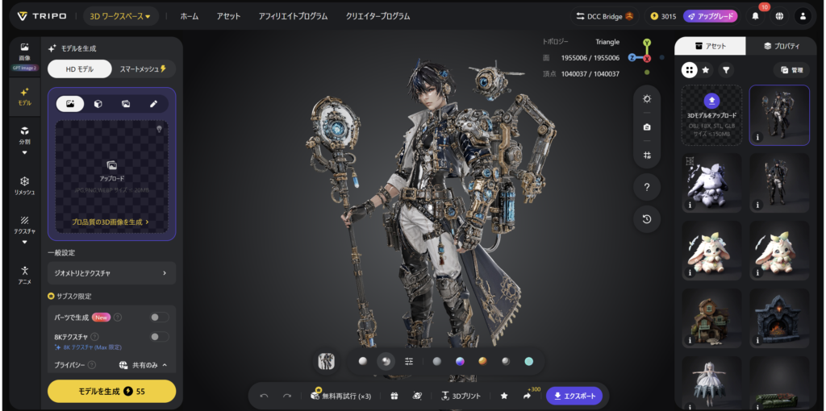Select the pencil text-prompt mode icon

pyautogui.click(x=153, y=104)
